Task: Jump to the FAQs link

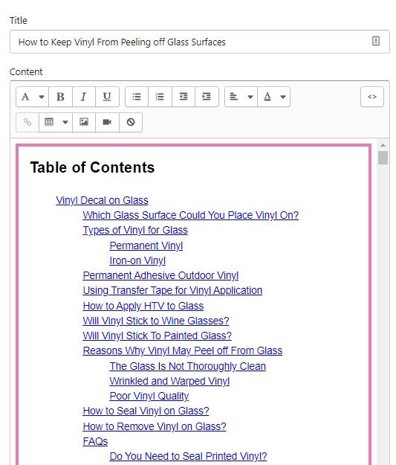Action: [95, 441]
